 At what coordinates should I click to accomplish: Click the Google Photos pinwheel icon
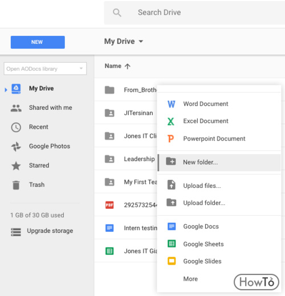[16, 146]
